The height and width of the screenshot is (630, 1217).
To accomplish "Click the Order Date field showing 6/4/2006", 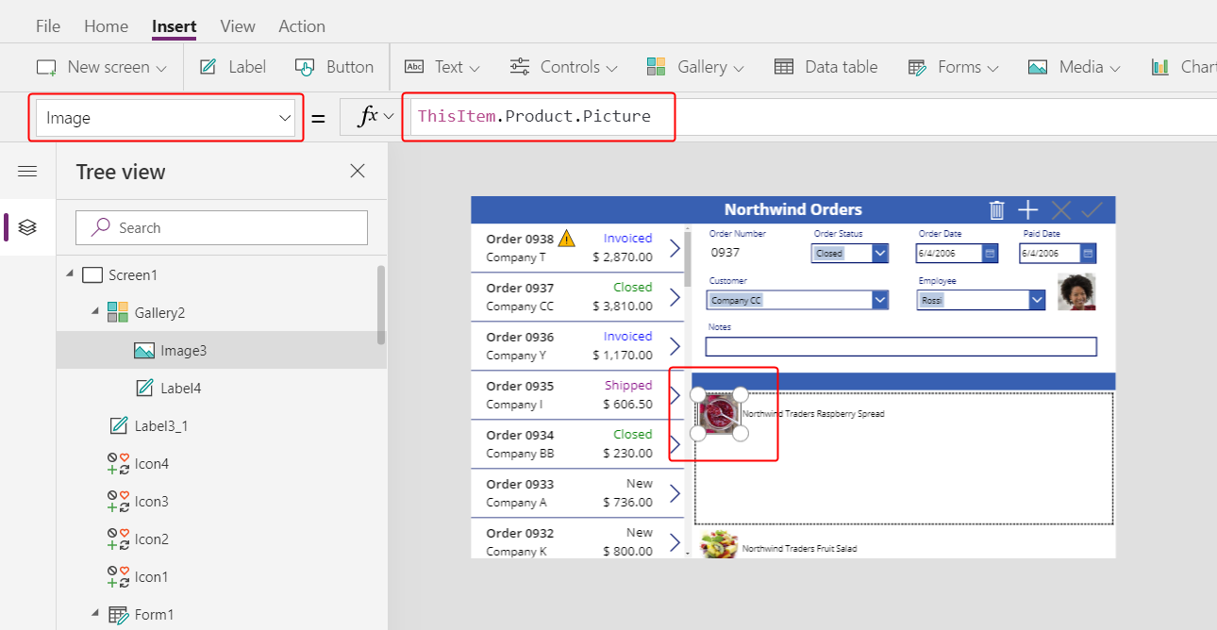I will (x=948, y=253).
